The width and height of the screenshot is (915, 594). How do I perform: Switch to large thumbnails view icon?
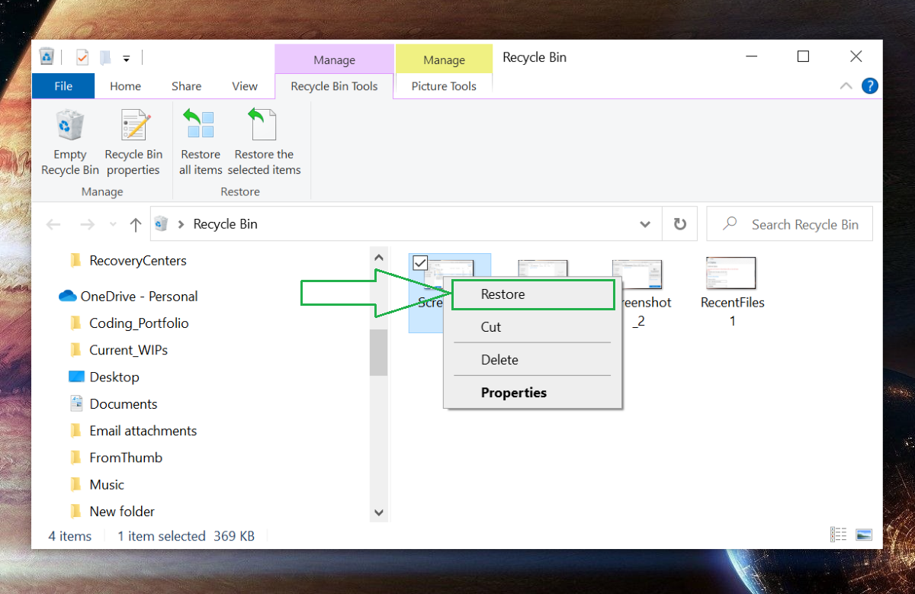[863, 535]
